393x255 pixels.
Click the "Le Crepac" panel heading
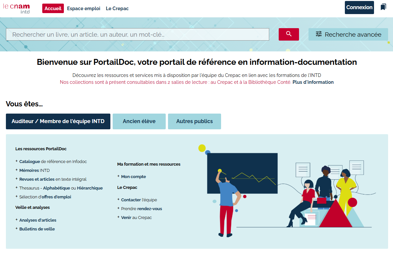[x=127, y=187]
